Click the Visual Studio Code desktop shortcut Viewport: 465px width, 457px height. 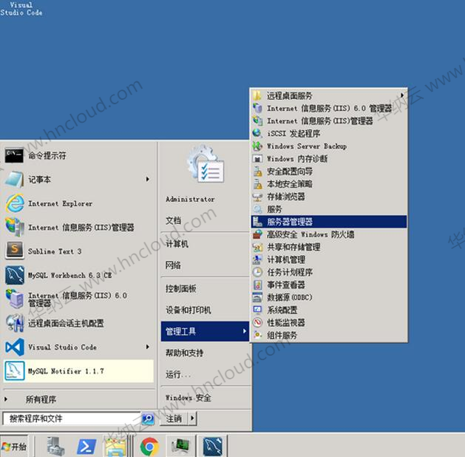(x=21, y=9)
